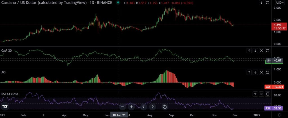Open the USD currency dropdown
The height and width of the screenshot is (118, 288).
click(280, 3)
